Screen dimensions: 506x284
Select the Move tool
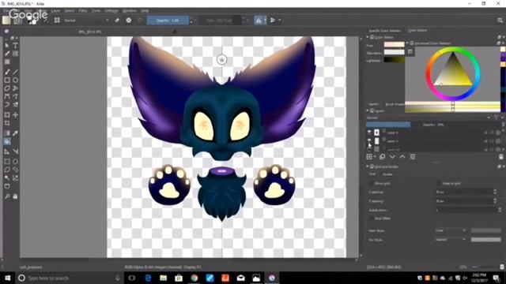[15, 114]
